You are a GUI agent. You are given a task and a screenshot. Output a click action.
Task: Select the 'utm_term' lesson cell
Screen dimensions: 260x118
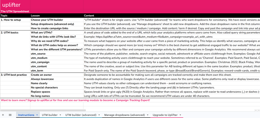click(57, 71)
